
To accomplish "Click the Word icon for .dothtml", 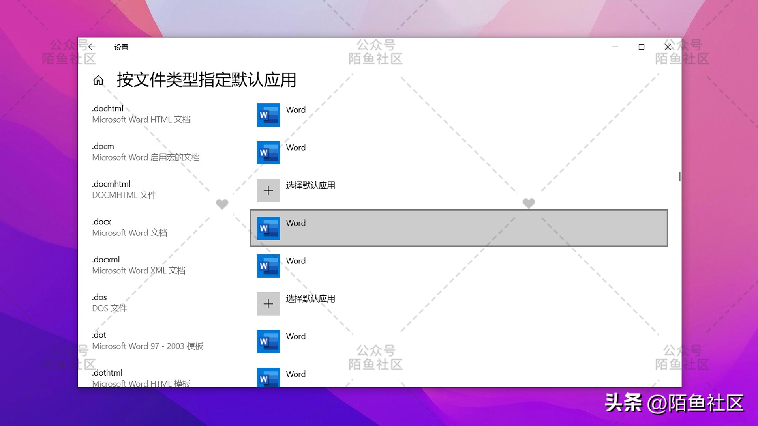I will coord(268,377).
